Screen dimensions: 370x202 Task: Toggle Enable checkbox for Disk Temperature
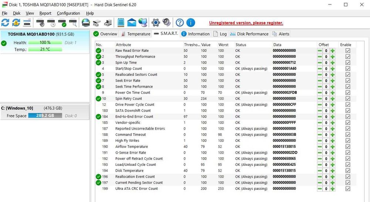pos(347,171)
